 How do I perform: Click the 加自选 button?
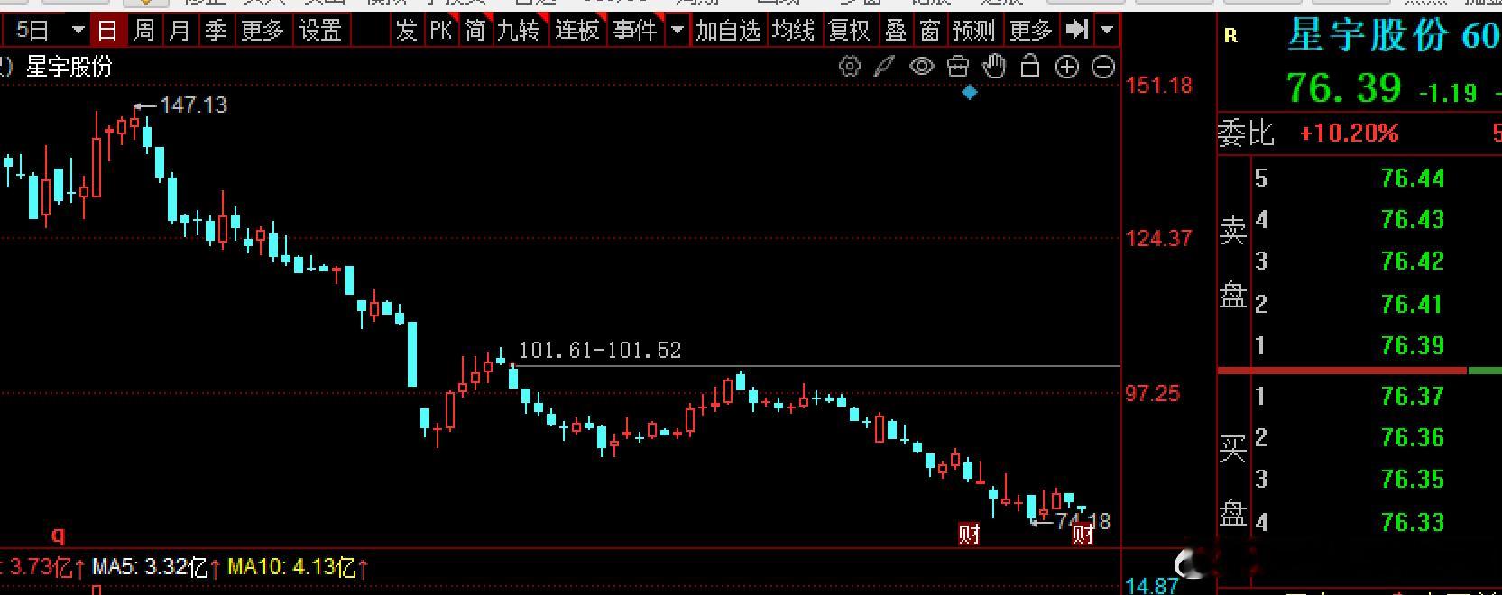point(728,31)
